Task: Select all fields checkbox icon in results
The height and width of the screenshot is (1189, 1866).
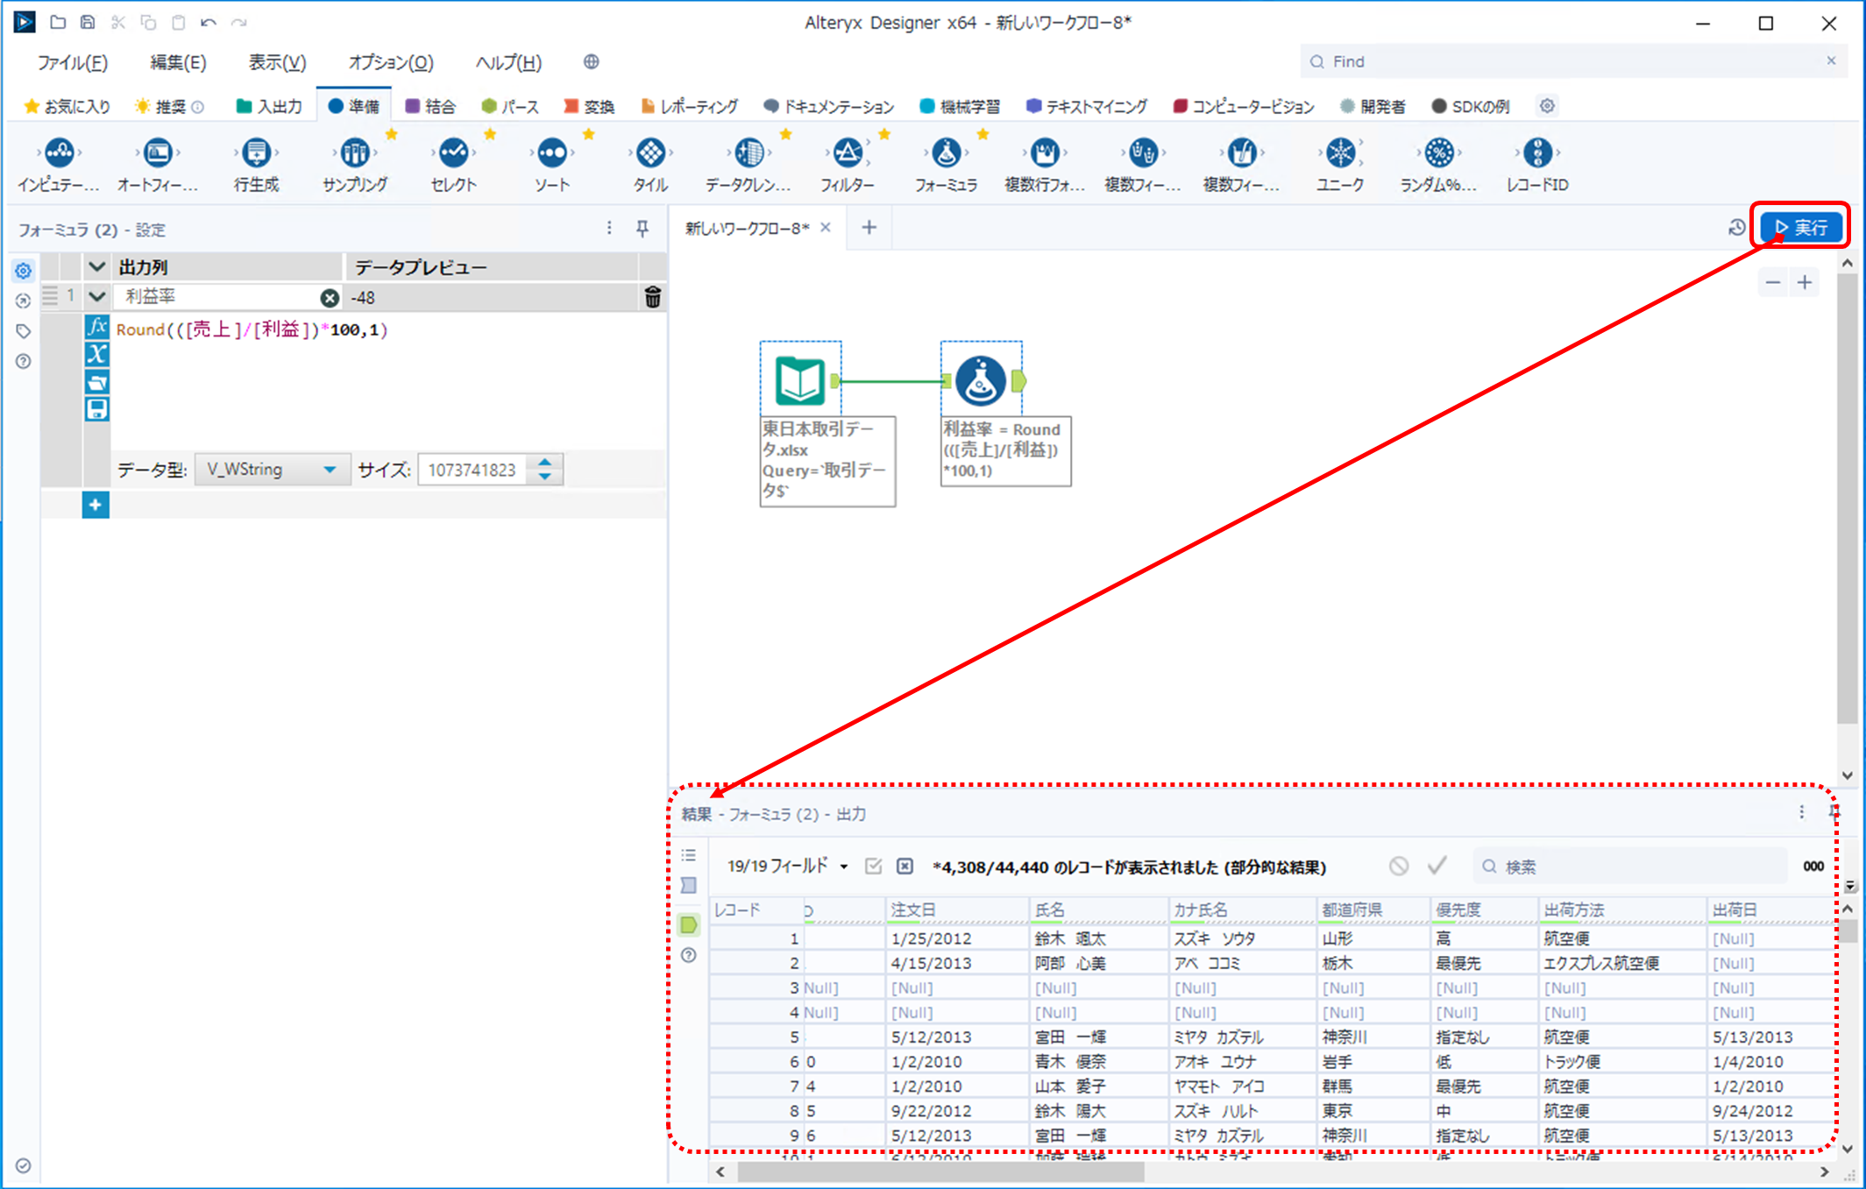Action: pos(873,867)
